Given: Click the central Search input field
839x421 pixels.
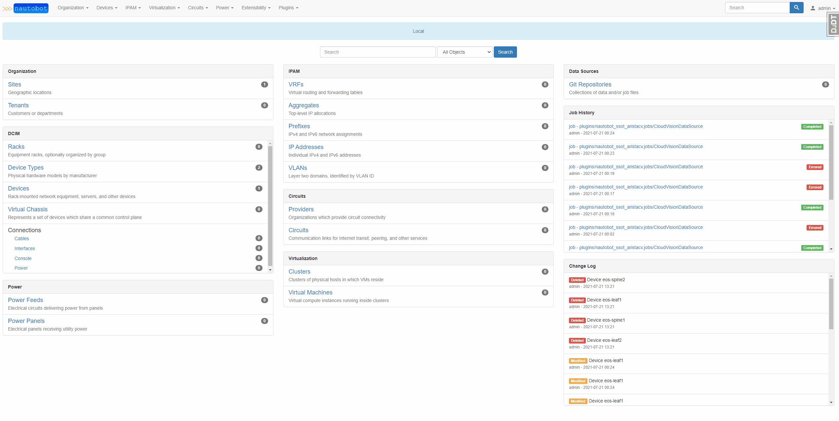Looking at the screenshot, I should click(378, 52).
